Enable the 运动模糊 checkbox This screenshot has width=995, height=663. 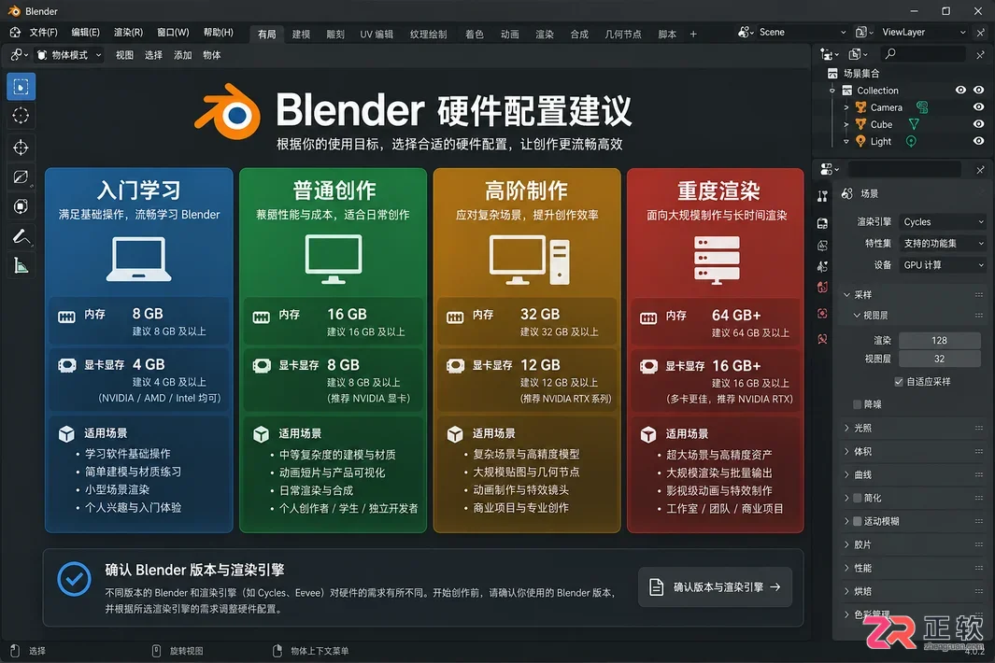pos(858,521)
